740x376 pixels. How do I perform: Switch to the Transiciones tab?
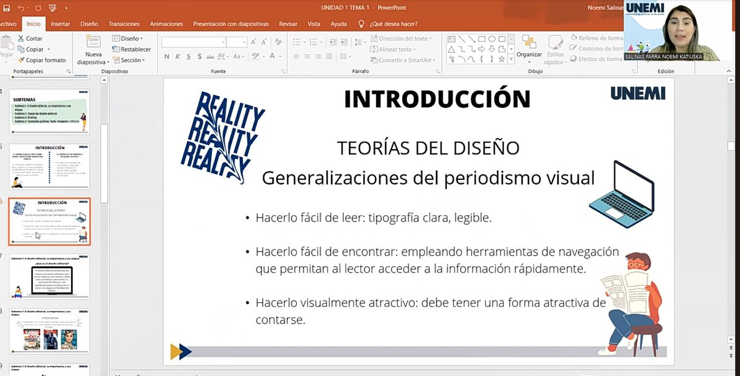pos(124,24)
